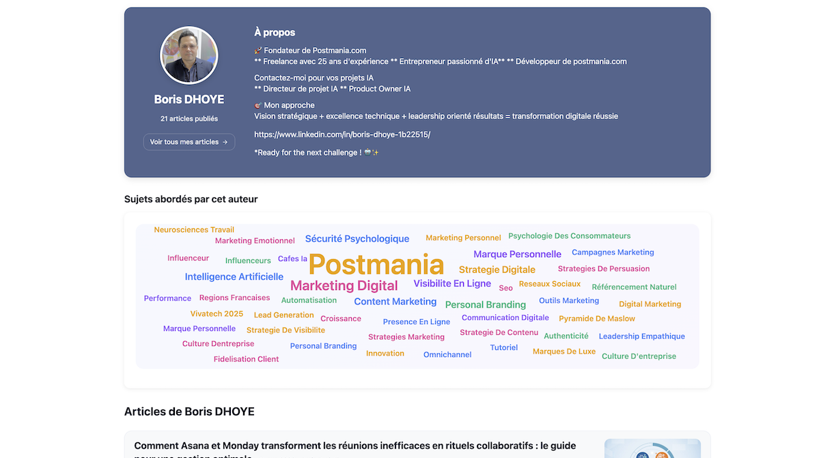Image resolution: width=819 pixels, height=458 pixels.
Task: Select the Content Marketing tag
Action: pos(395,301)
